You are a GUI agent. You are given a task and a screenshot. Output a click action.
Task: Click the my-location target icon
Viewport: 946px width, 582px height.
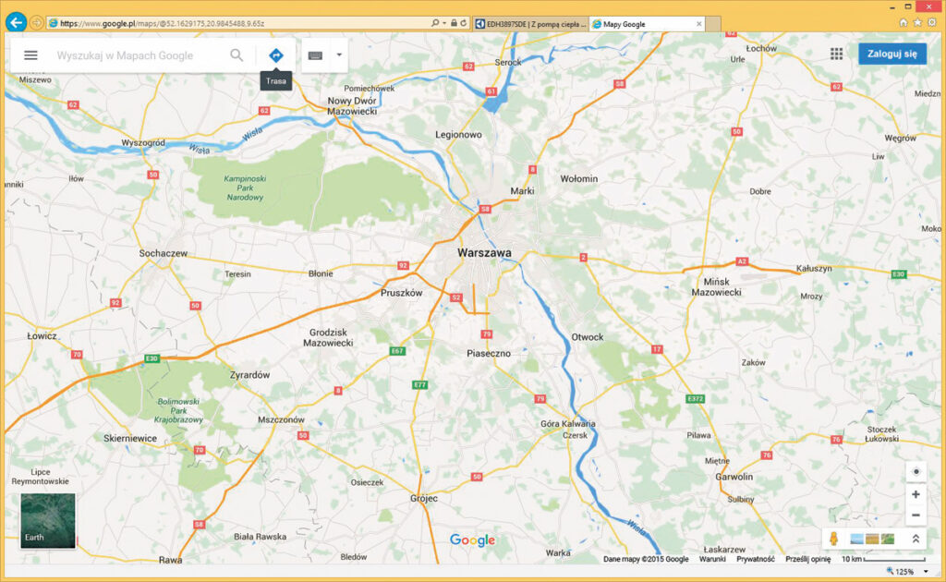coord(916,471)
